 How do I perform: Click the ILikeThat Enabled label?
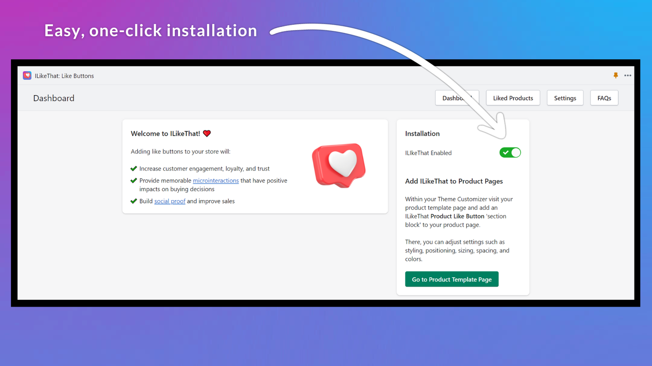(428, 153)
